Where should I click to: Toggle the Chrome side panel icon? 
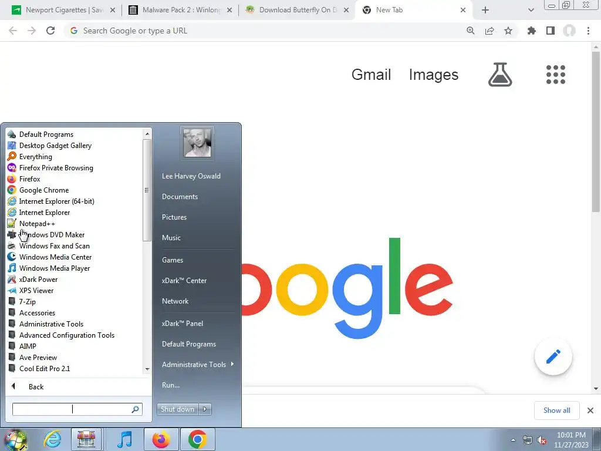coord(551,31)
